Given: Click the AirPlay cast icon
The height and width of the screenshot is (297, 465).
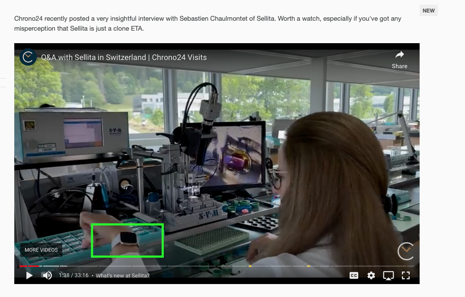Looking at the screenshot, I should point(388,275).
